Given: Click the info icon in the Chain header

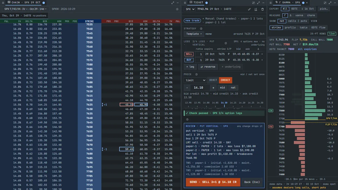Looking at the screenshot, I should (177, 9).
